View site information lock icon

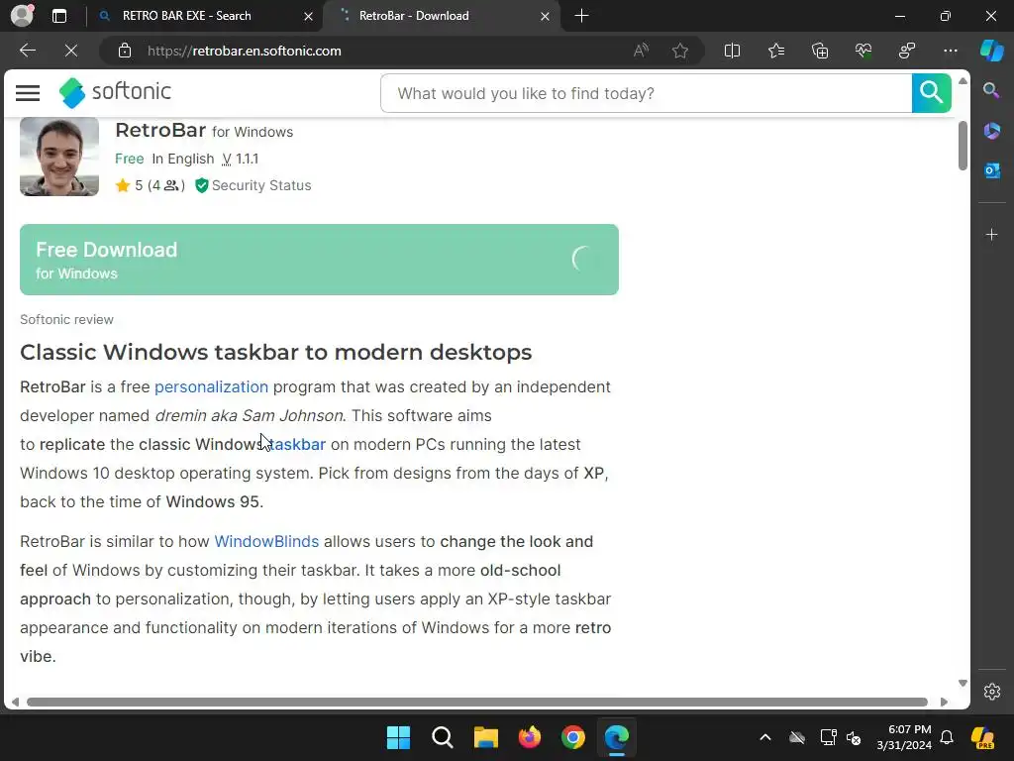coord(125,51)
